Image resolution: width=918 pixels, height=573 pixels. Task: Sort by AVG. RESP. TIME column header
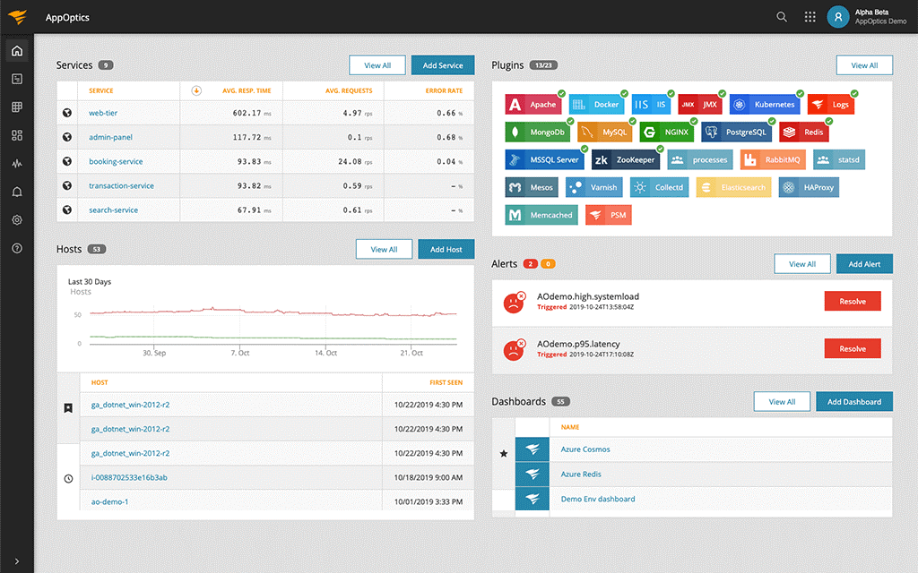pyautogui.click(x=247, y=90)
